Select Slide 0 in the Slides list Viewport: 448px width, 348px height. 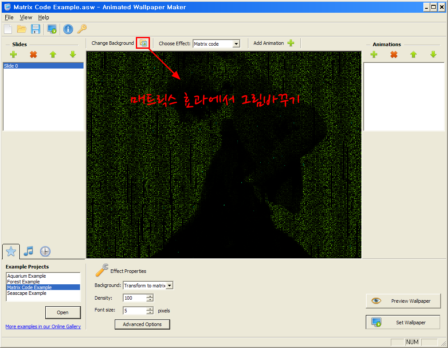click(x=44, y=66)
